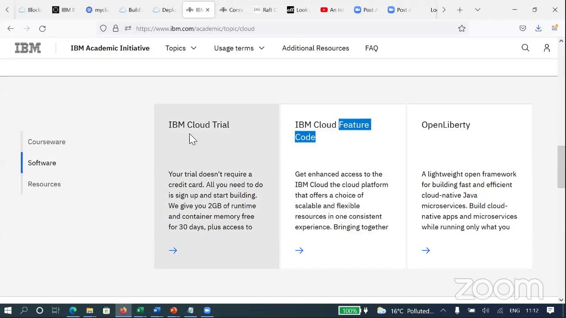The image size is (566, 318).
Task: Open the Windows Start menu
Action: point(8,310)
